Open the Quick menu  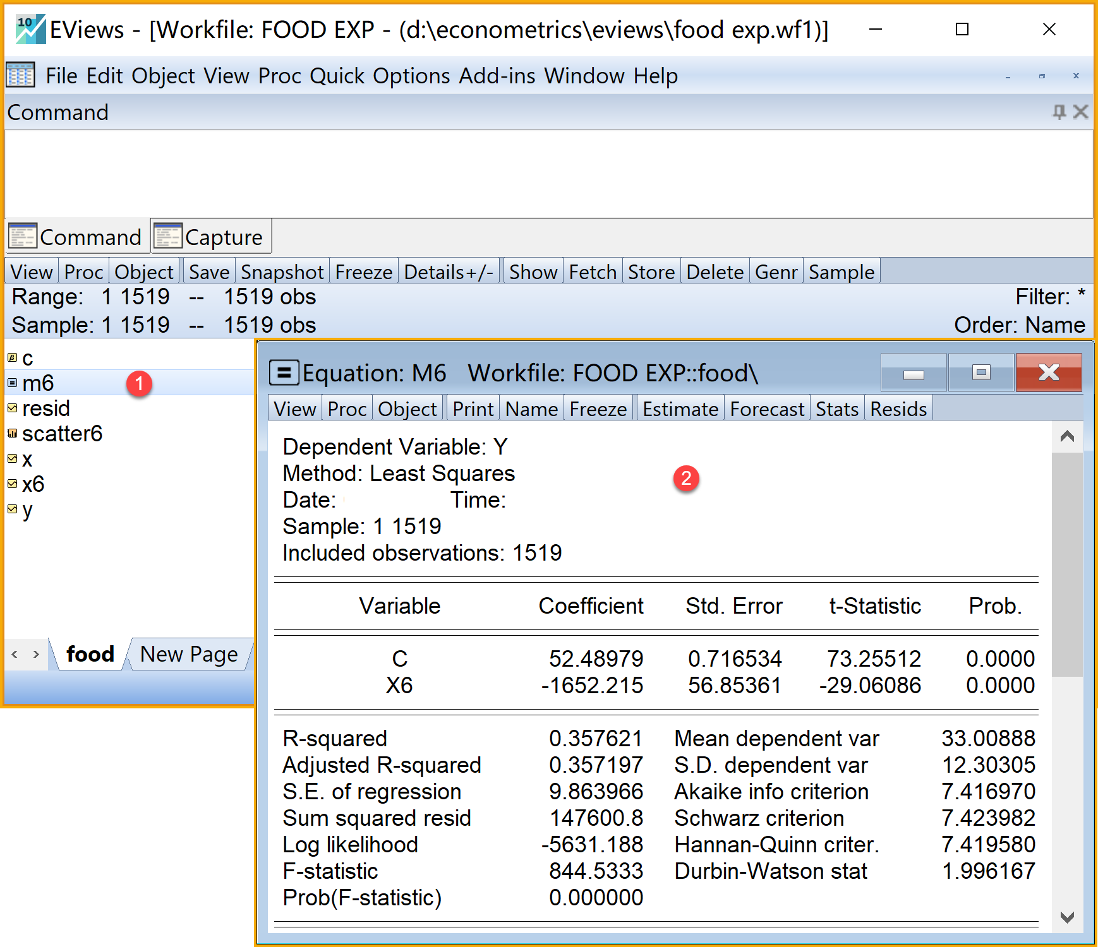point(337,76)
